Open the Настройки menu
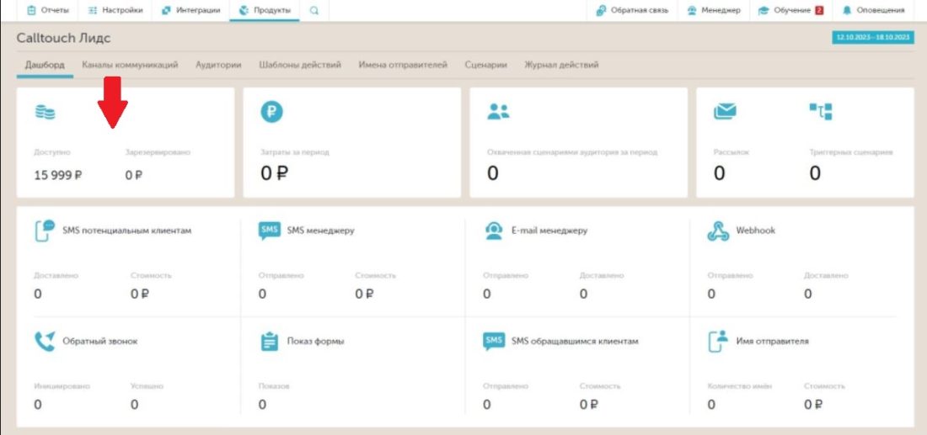This screenshot has width=927, height=435. pyautogui.click(x=115, y=10)
